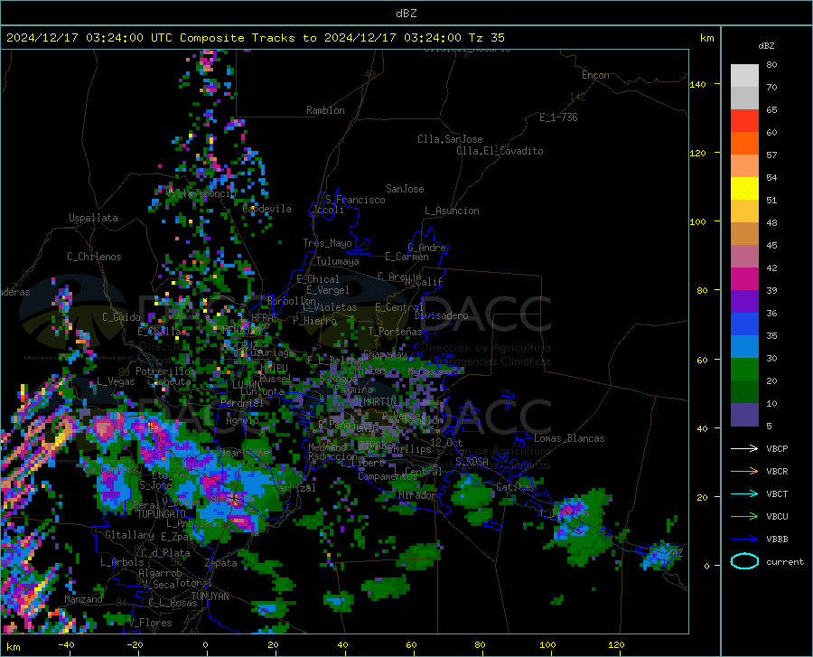Click the 'Divisadero' map label
Screen dimensions: 813x657
(x=441, y=315)
